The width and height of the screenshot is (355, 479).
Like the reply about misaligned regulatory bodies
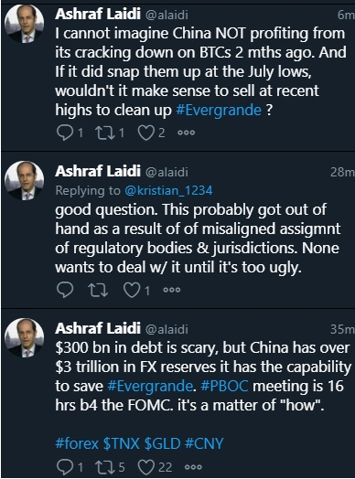(131, 290)
